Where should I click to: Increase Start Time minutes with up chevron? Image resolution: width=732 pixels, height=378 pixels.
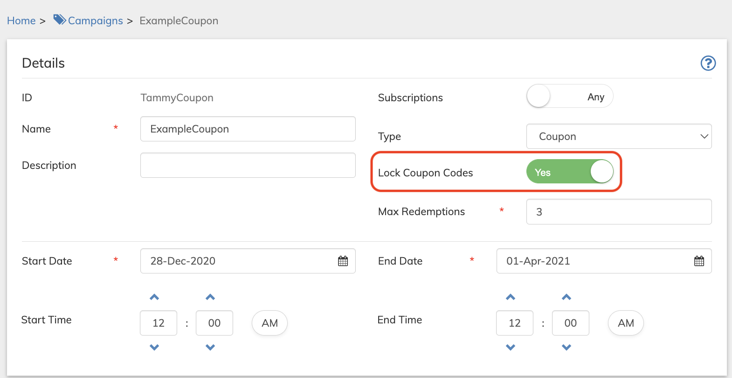(210, 297)
